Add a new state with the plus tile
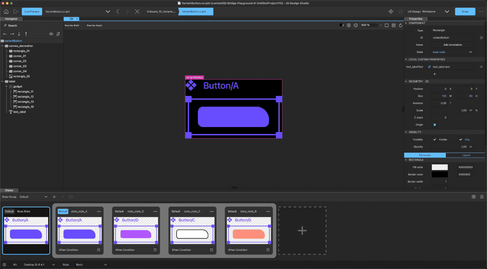 tap(302, 230)
